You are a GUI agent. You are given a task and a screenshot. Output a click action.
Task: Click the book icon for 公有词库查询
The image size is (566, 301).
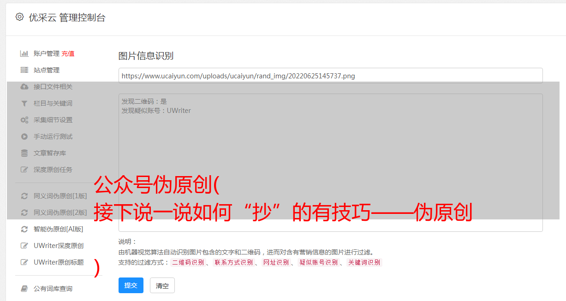click(24, 289)
